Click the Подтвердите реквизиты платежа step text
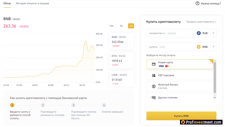Image resolution: width=225 pixels, height=127 pixels. 53,113
